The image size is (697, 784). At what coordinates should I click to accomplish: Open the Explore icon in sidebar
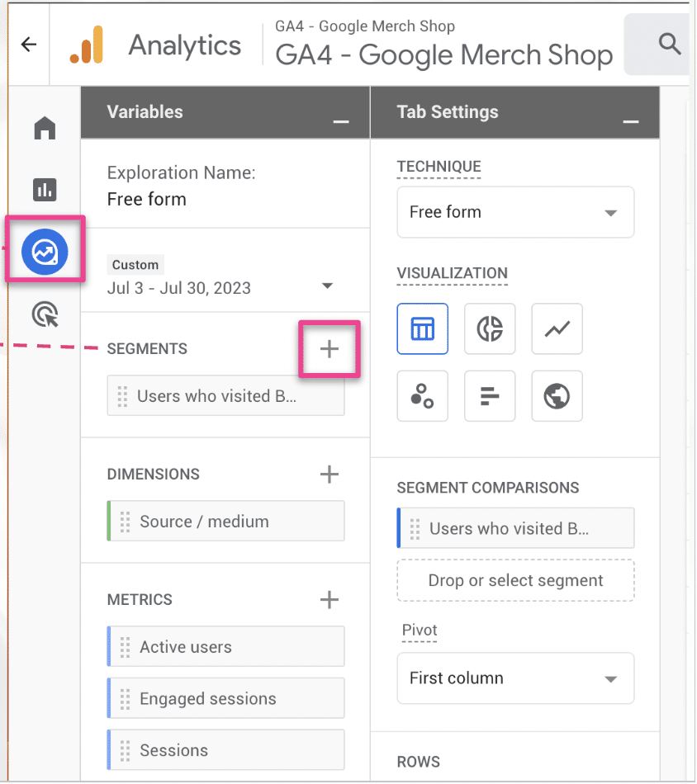tap(45, 252)
